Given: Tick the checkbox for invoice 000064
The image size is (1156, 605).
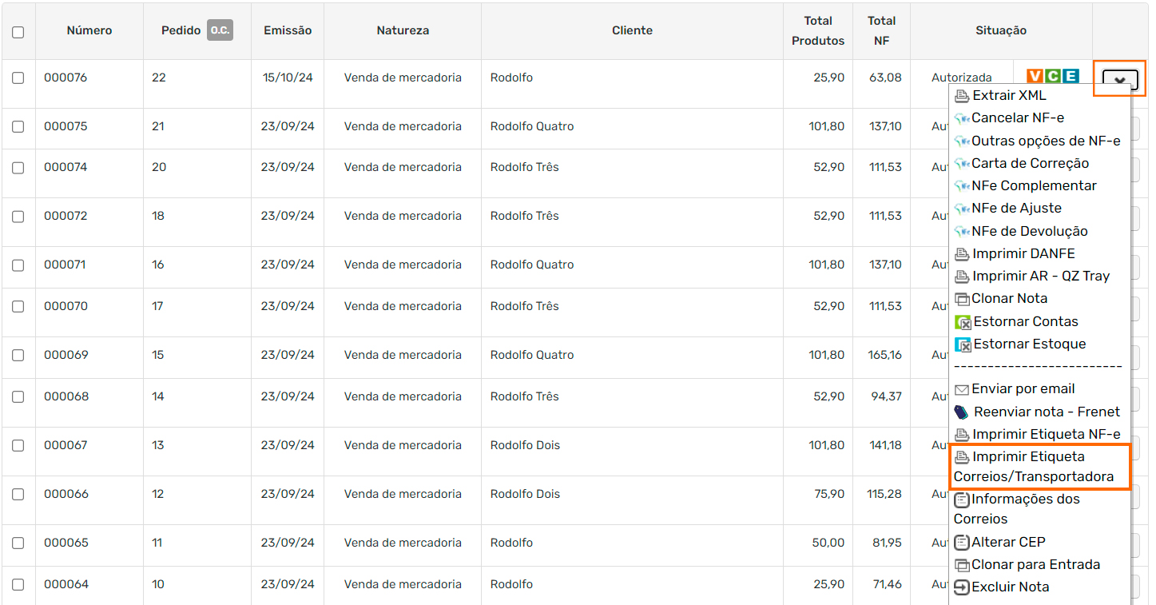Looking at the screenshot, I should (x=18, y=584).
